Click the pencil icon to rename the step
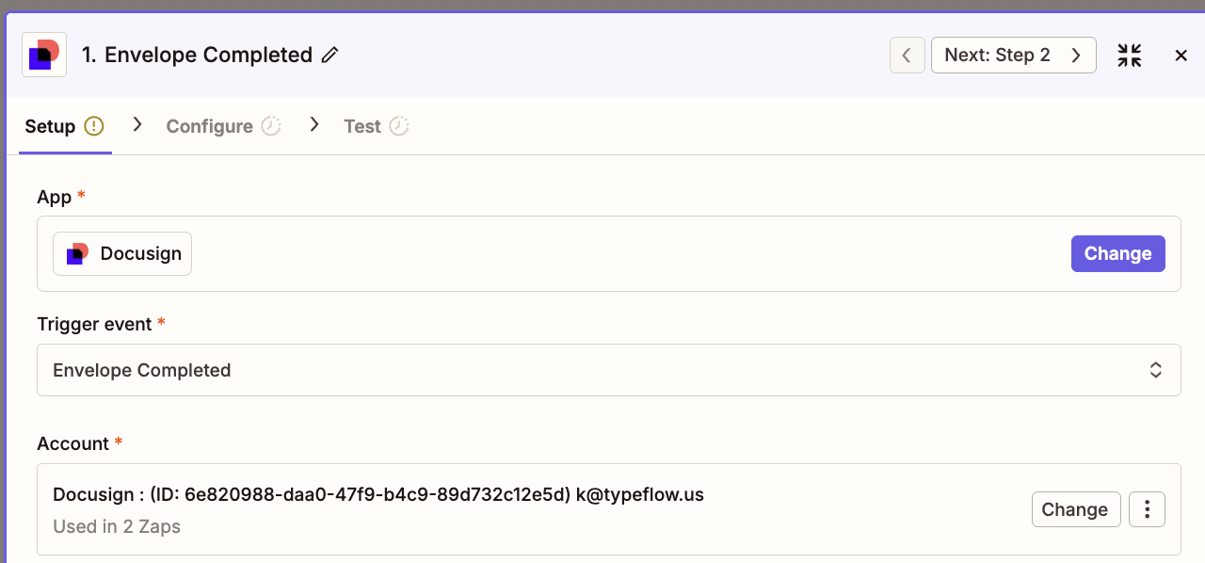 pos(329,56)
